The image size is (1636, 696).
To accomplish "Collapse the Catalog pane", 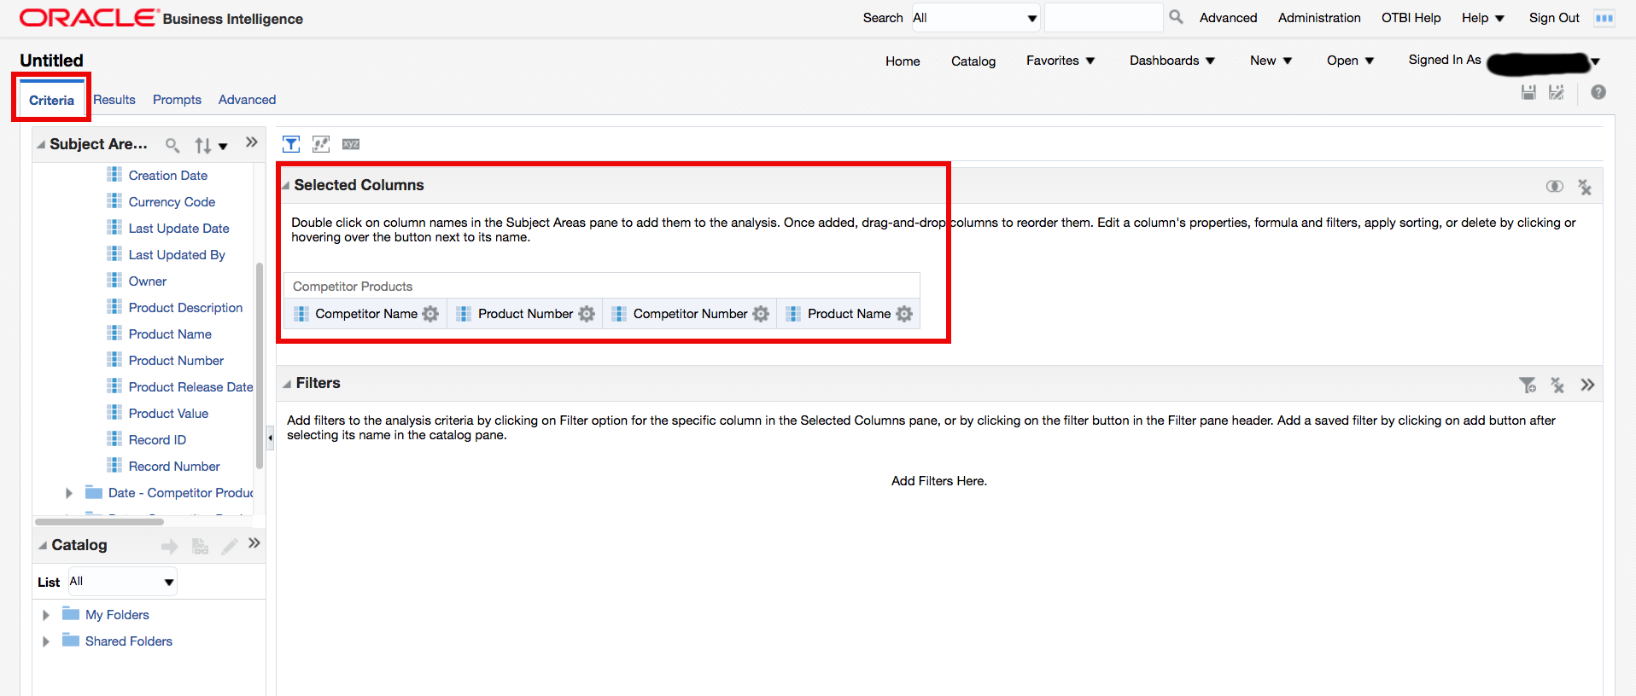I will [x=43, y=546].
